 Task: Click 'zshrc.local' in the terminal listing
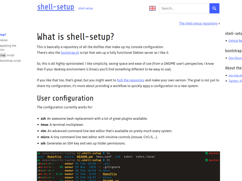click(146, 157)
